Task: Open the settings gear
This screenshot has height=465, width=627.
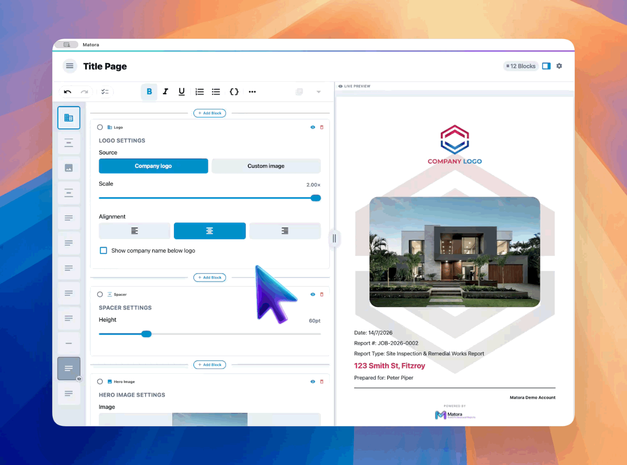Action: coord(559,66)
